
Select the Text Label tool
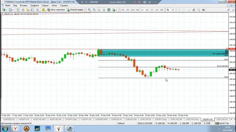pyautogui.click(x=204, y=10)
